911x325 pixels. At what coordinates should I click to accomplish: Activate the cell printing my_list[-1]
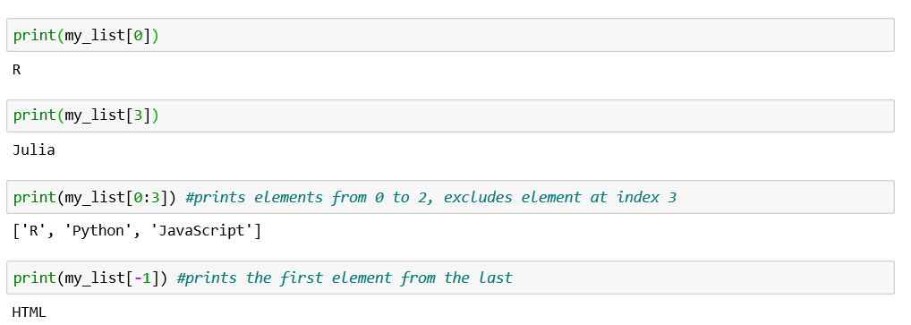(x=450, y=278)
